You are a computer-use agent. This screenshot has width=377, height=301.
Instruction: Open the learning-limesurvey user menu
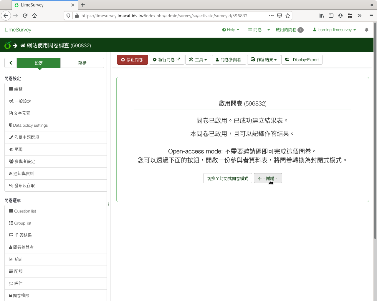tap(334, 30)
